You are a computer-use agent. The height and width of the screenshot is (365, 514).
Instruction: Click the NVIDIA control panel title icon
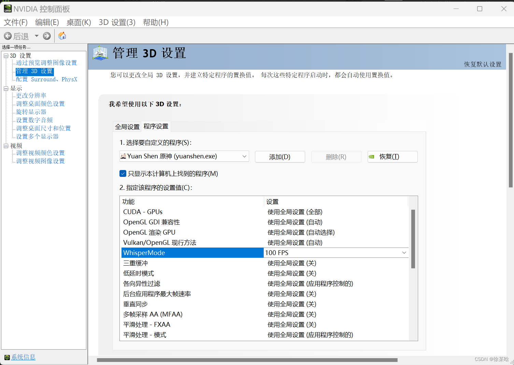(x=8, y=9)
